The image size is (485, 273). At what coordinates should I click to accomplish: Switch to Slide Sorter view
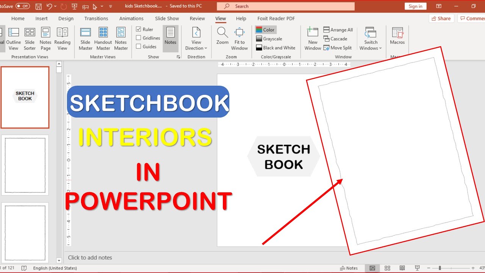point(30,39)
